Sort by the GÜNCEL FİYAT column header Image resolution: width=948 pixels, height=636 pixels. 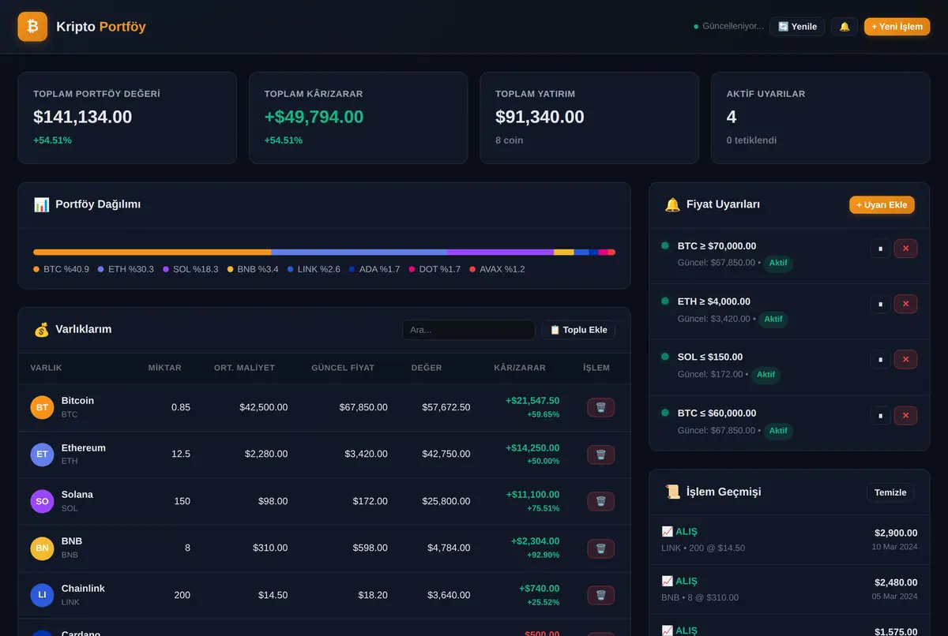(x=343, y=368)
